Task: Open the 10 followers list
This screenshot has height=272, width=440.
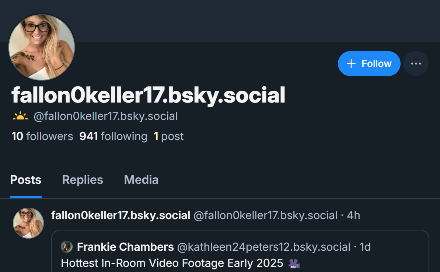Action: 42,136
